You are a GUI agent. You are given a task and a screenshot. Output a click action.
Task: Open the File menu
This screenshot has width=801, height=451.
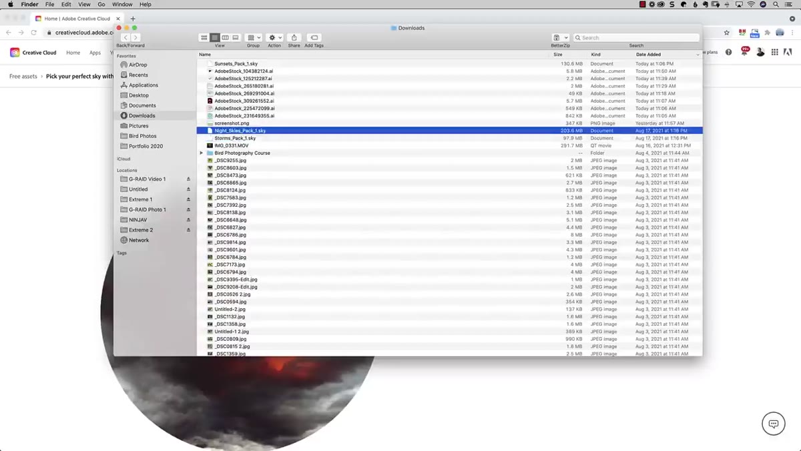point(49,4)
